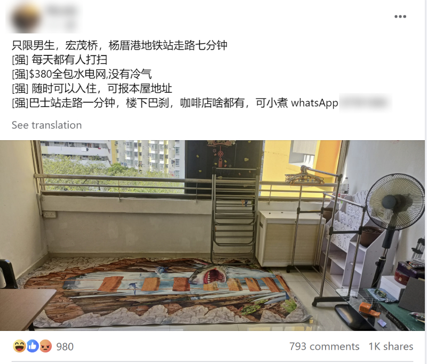Click the blurred WhatsApp phone number
Screen dimensions: 427x364
pos(365,103)
